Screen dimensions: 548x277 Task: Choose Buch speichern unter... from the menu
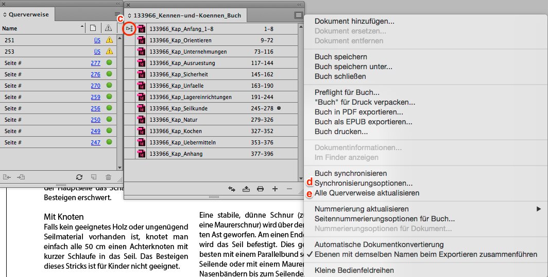pyautogui.click(x=353, y=67)
